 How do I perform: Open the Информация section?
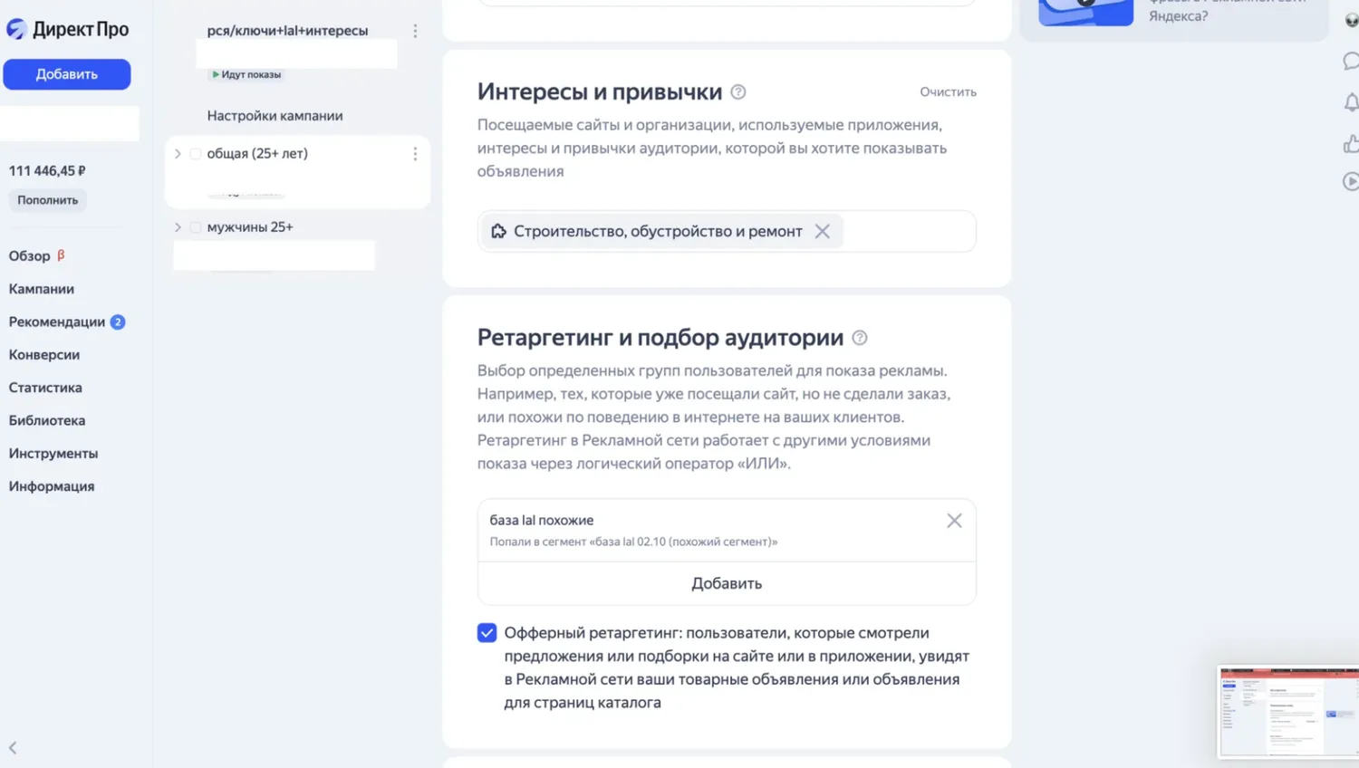[x=52, y=486]
